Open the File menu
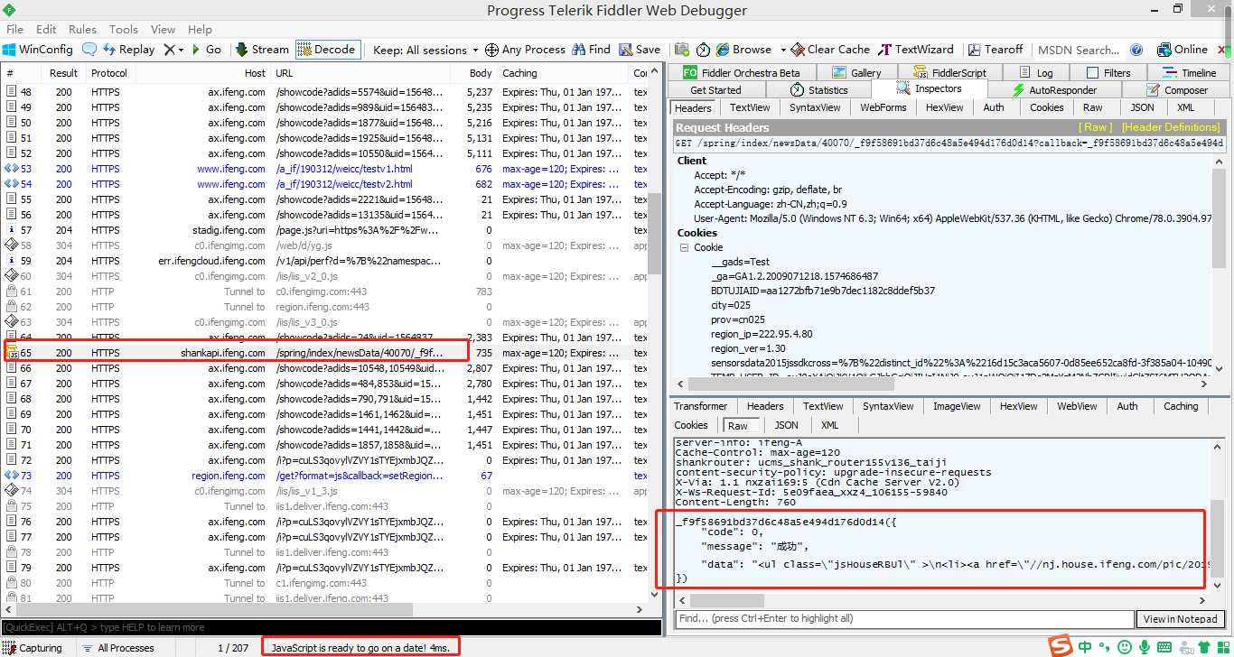This screenshot has height=657, width=1234. [14, 29]
